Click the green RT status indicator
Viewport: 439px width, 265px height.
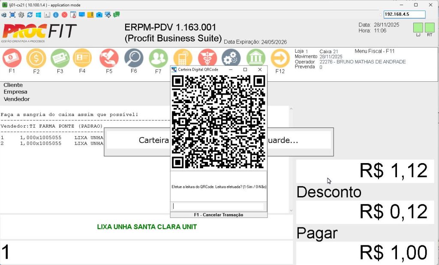point(430,27)
